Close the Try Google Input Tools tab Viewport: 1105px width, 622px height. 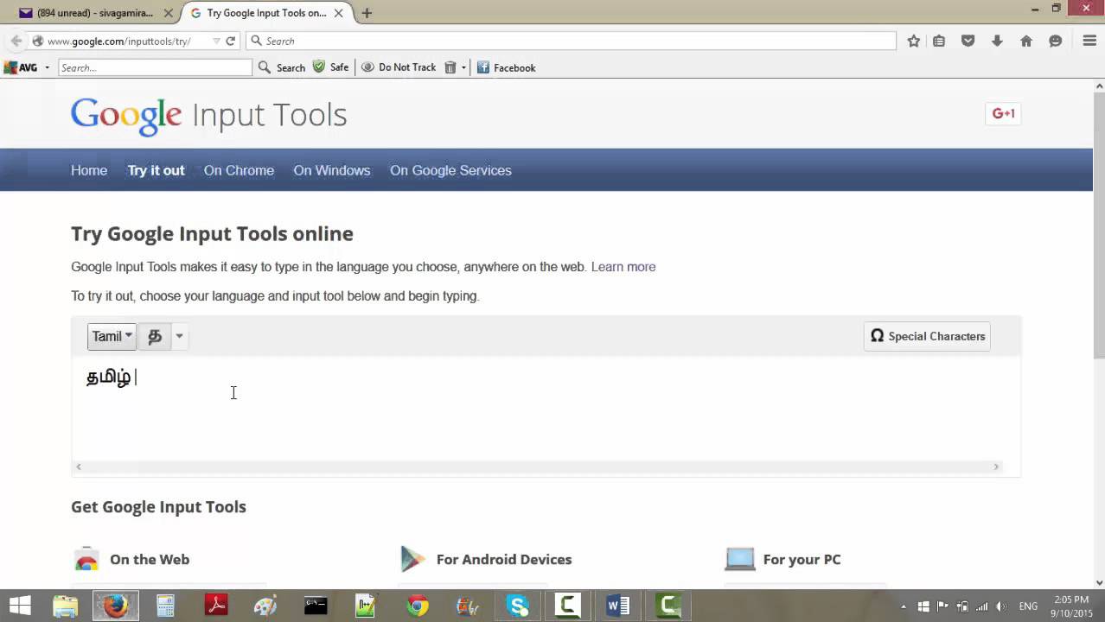tap(339, 13)
